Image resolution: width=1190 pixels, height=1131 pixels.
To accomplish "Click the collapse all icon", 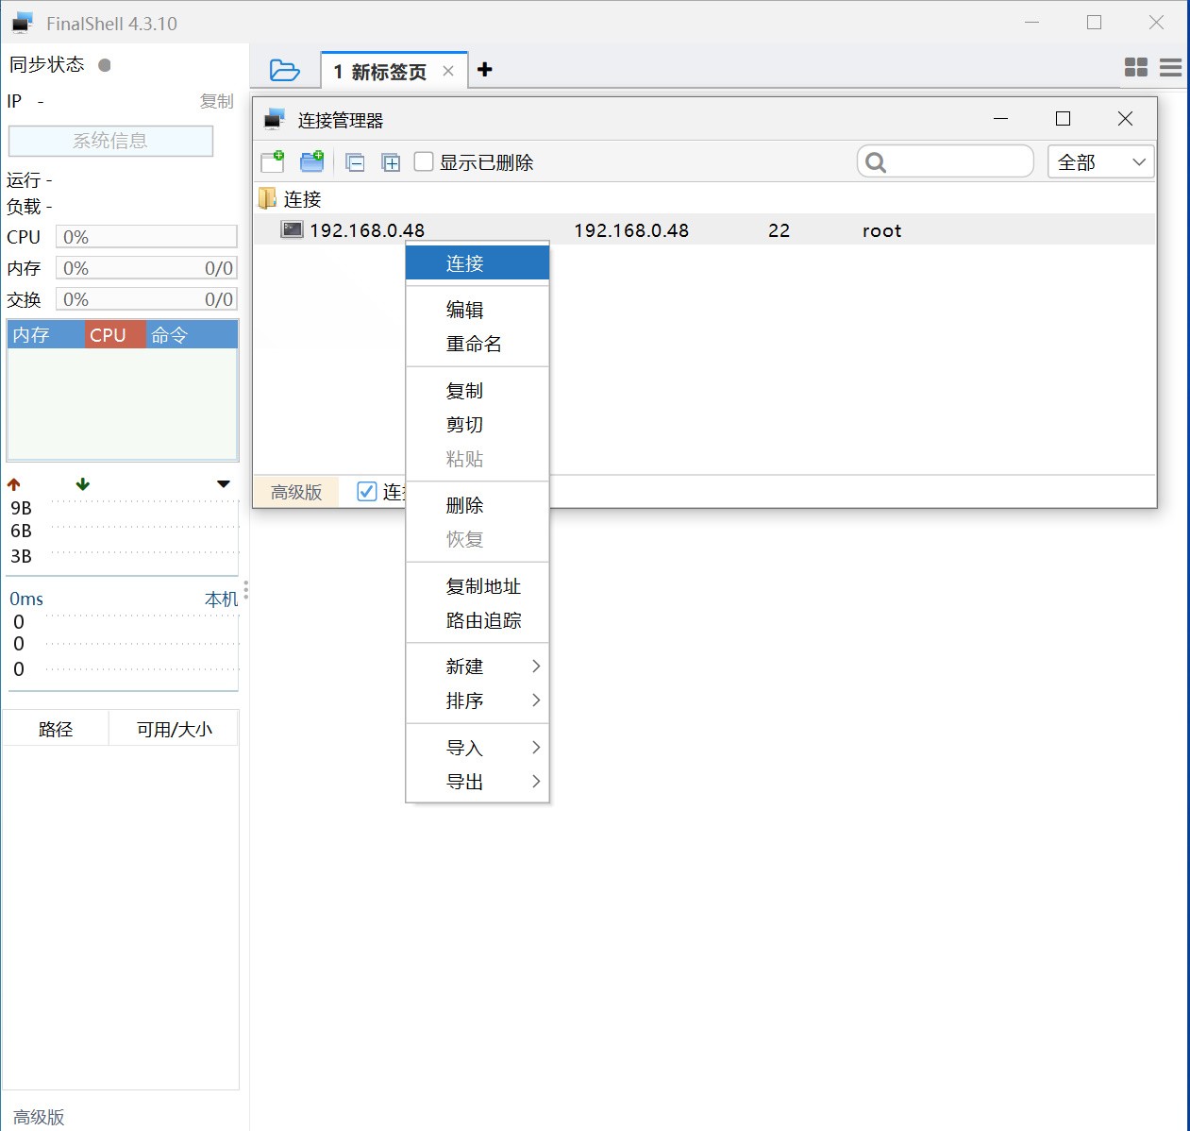I will [355, 162].
